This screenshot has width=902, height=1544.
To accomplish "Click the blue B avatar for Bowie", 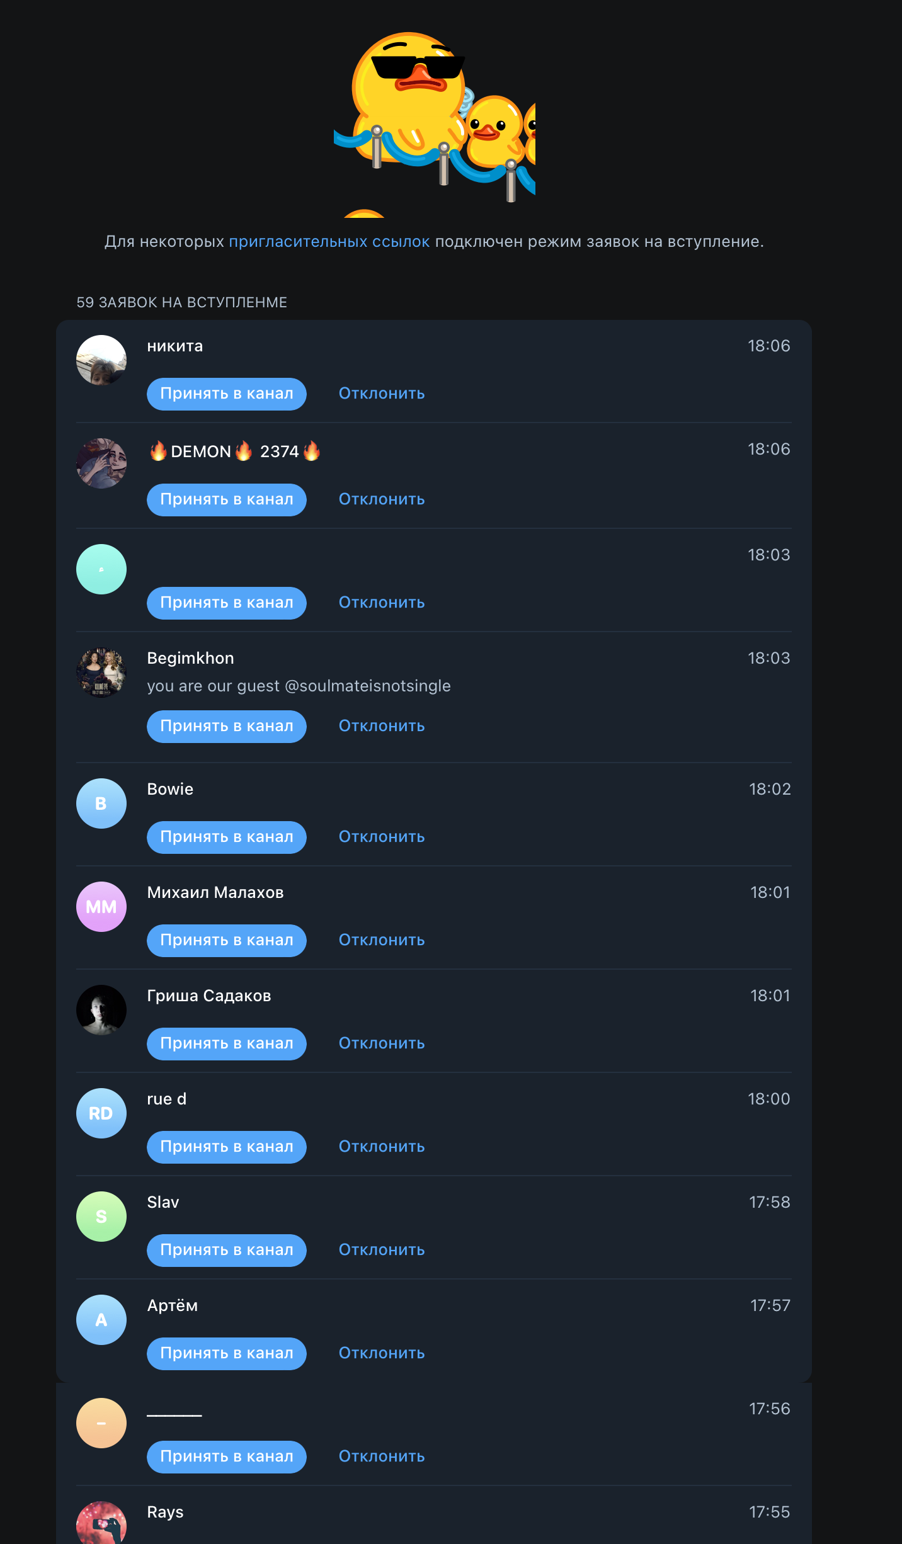I will click(101, 803).
